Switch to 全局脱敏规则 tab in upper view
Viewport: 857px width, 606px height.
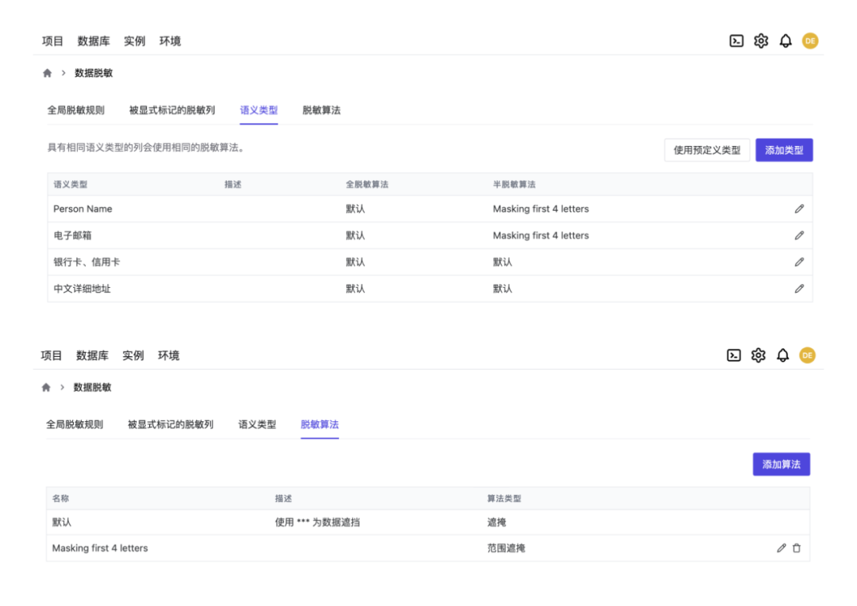coord(76,110)
